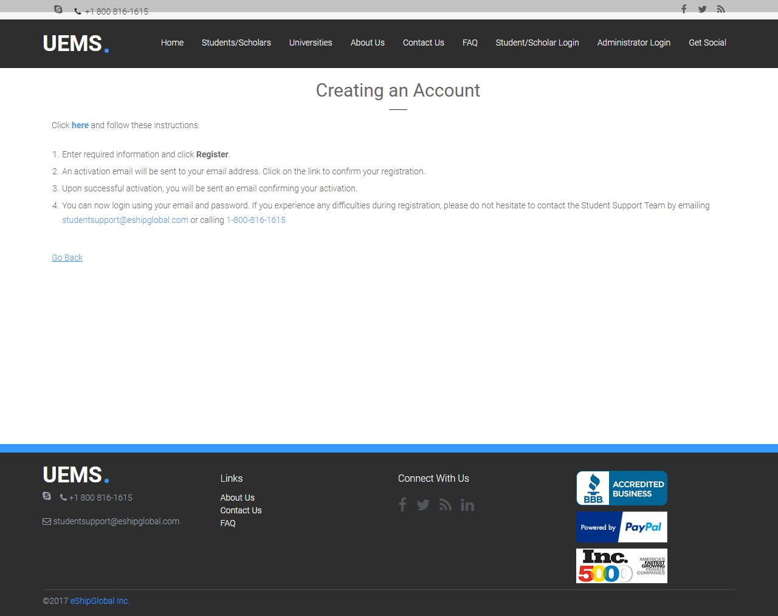The height and width of the screenshot is (616, 778).
Task: Click the 1-800-816-1615 phone link
Action: pyautogui.click(x=256, y=220)
